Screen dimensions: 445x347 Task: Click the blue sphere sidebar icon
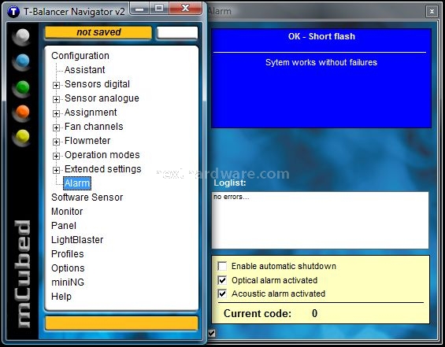pyautogui.click(x=22, y=61)
